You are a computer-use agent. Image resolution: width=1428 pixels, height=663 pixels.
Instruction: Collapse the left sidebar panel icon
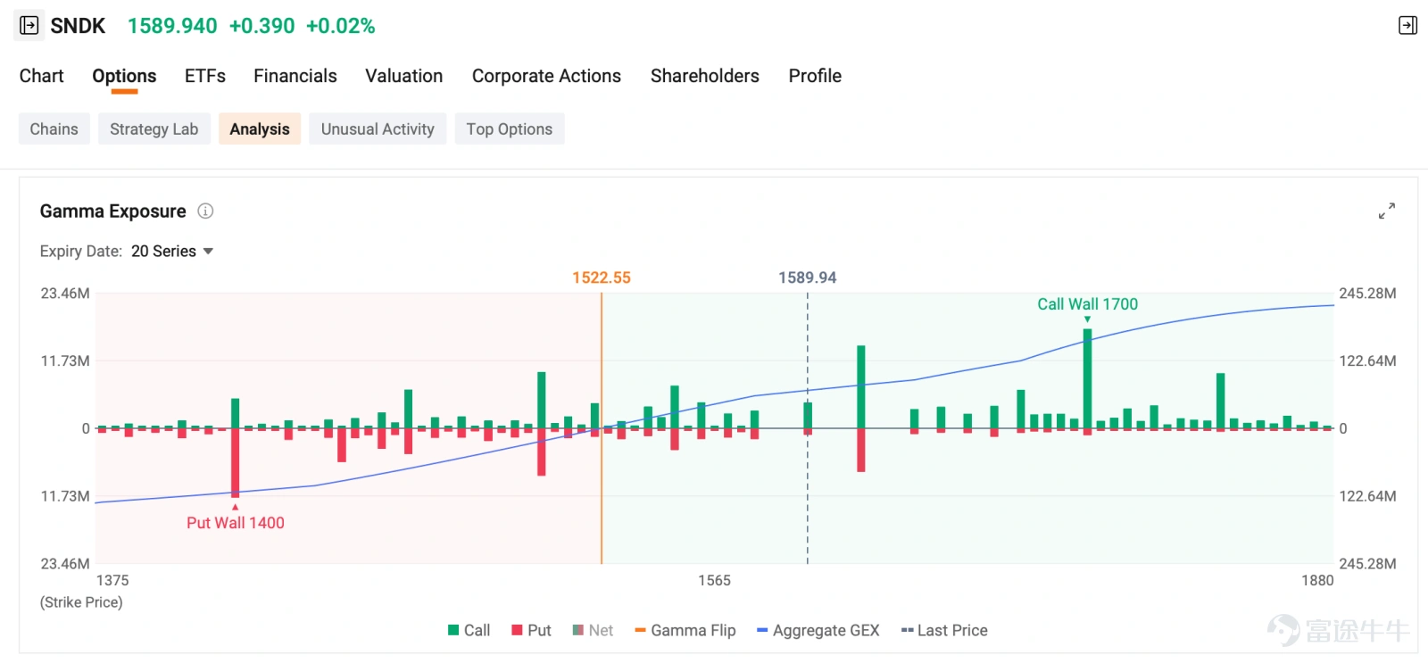pyautogui.click(x=29, y=26)
